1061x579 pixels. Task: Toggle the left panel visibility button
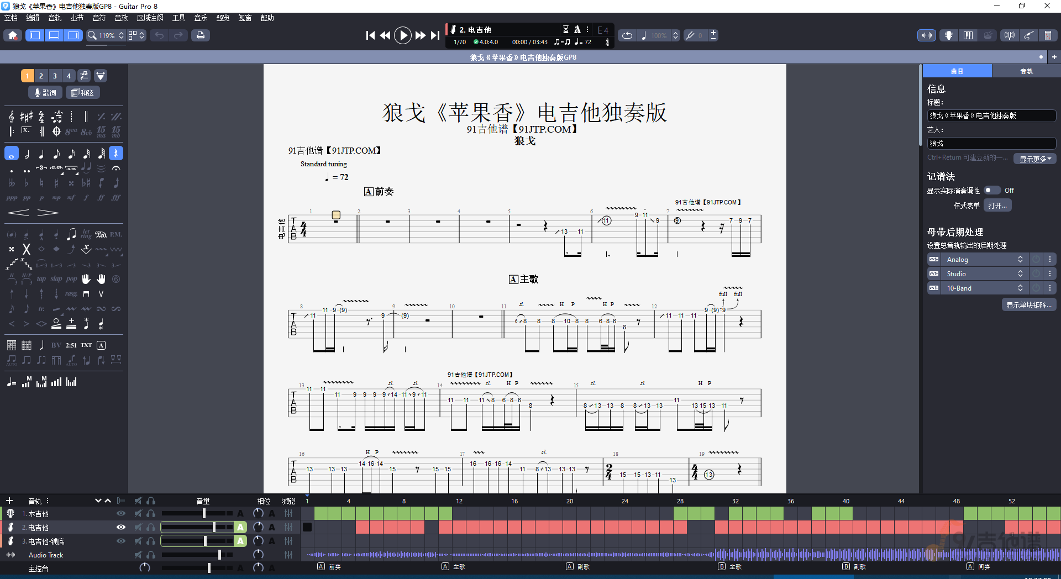pos(35,35)
